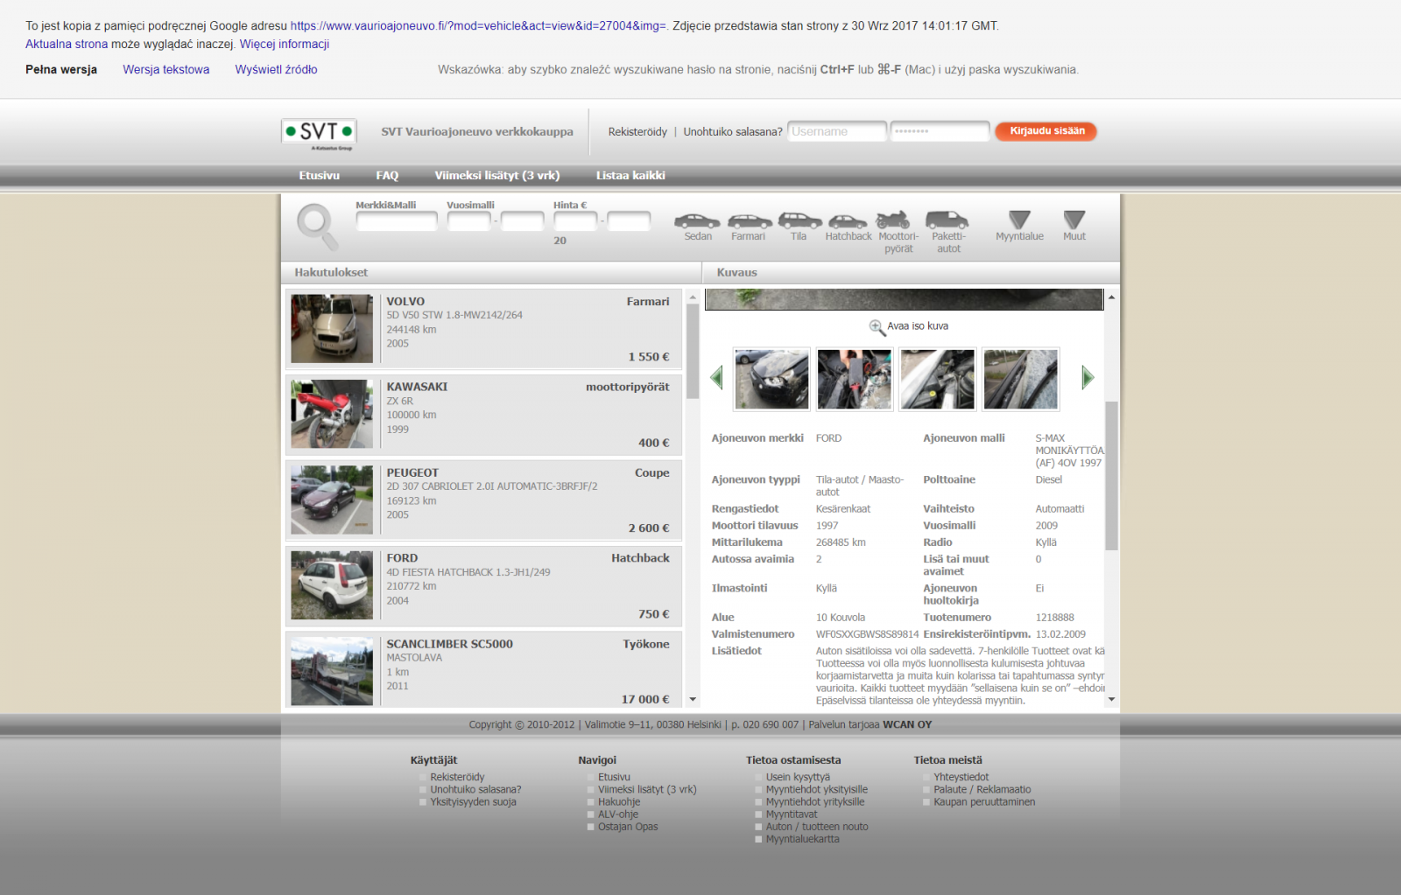The height and width of the screenshot is (895, 1401).
Task: Click the header Unohtuiko salasana? link
Action: tap(733, 132)
